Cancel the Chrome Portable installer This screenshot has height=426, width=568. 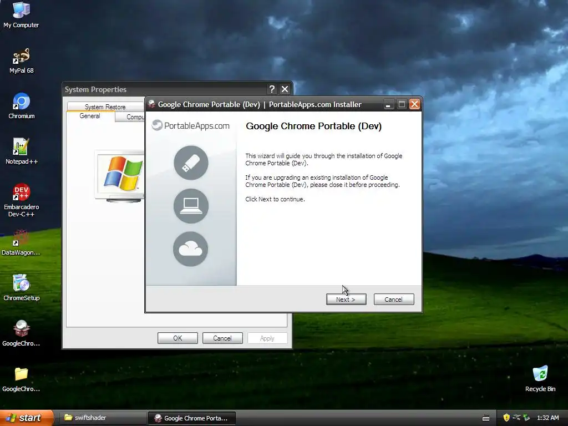tap(394, 299)
